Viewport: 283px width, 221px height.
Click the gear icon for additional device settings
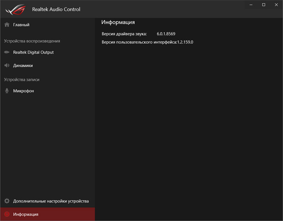tap(7, 201)
